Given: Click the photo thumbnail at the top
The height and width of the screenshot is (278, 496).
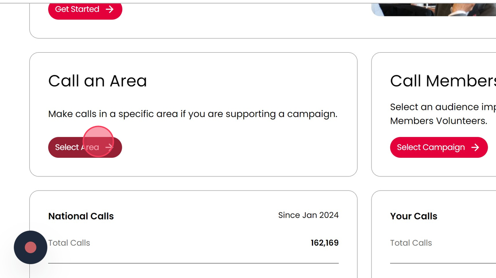Looking at the screenshot, I should coord(434,9).
